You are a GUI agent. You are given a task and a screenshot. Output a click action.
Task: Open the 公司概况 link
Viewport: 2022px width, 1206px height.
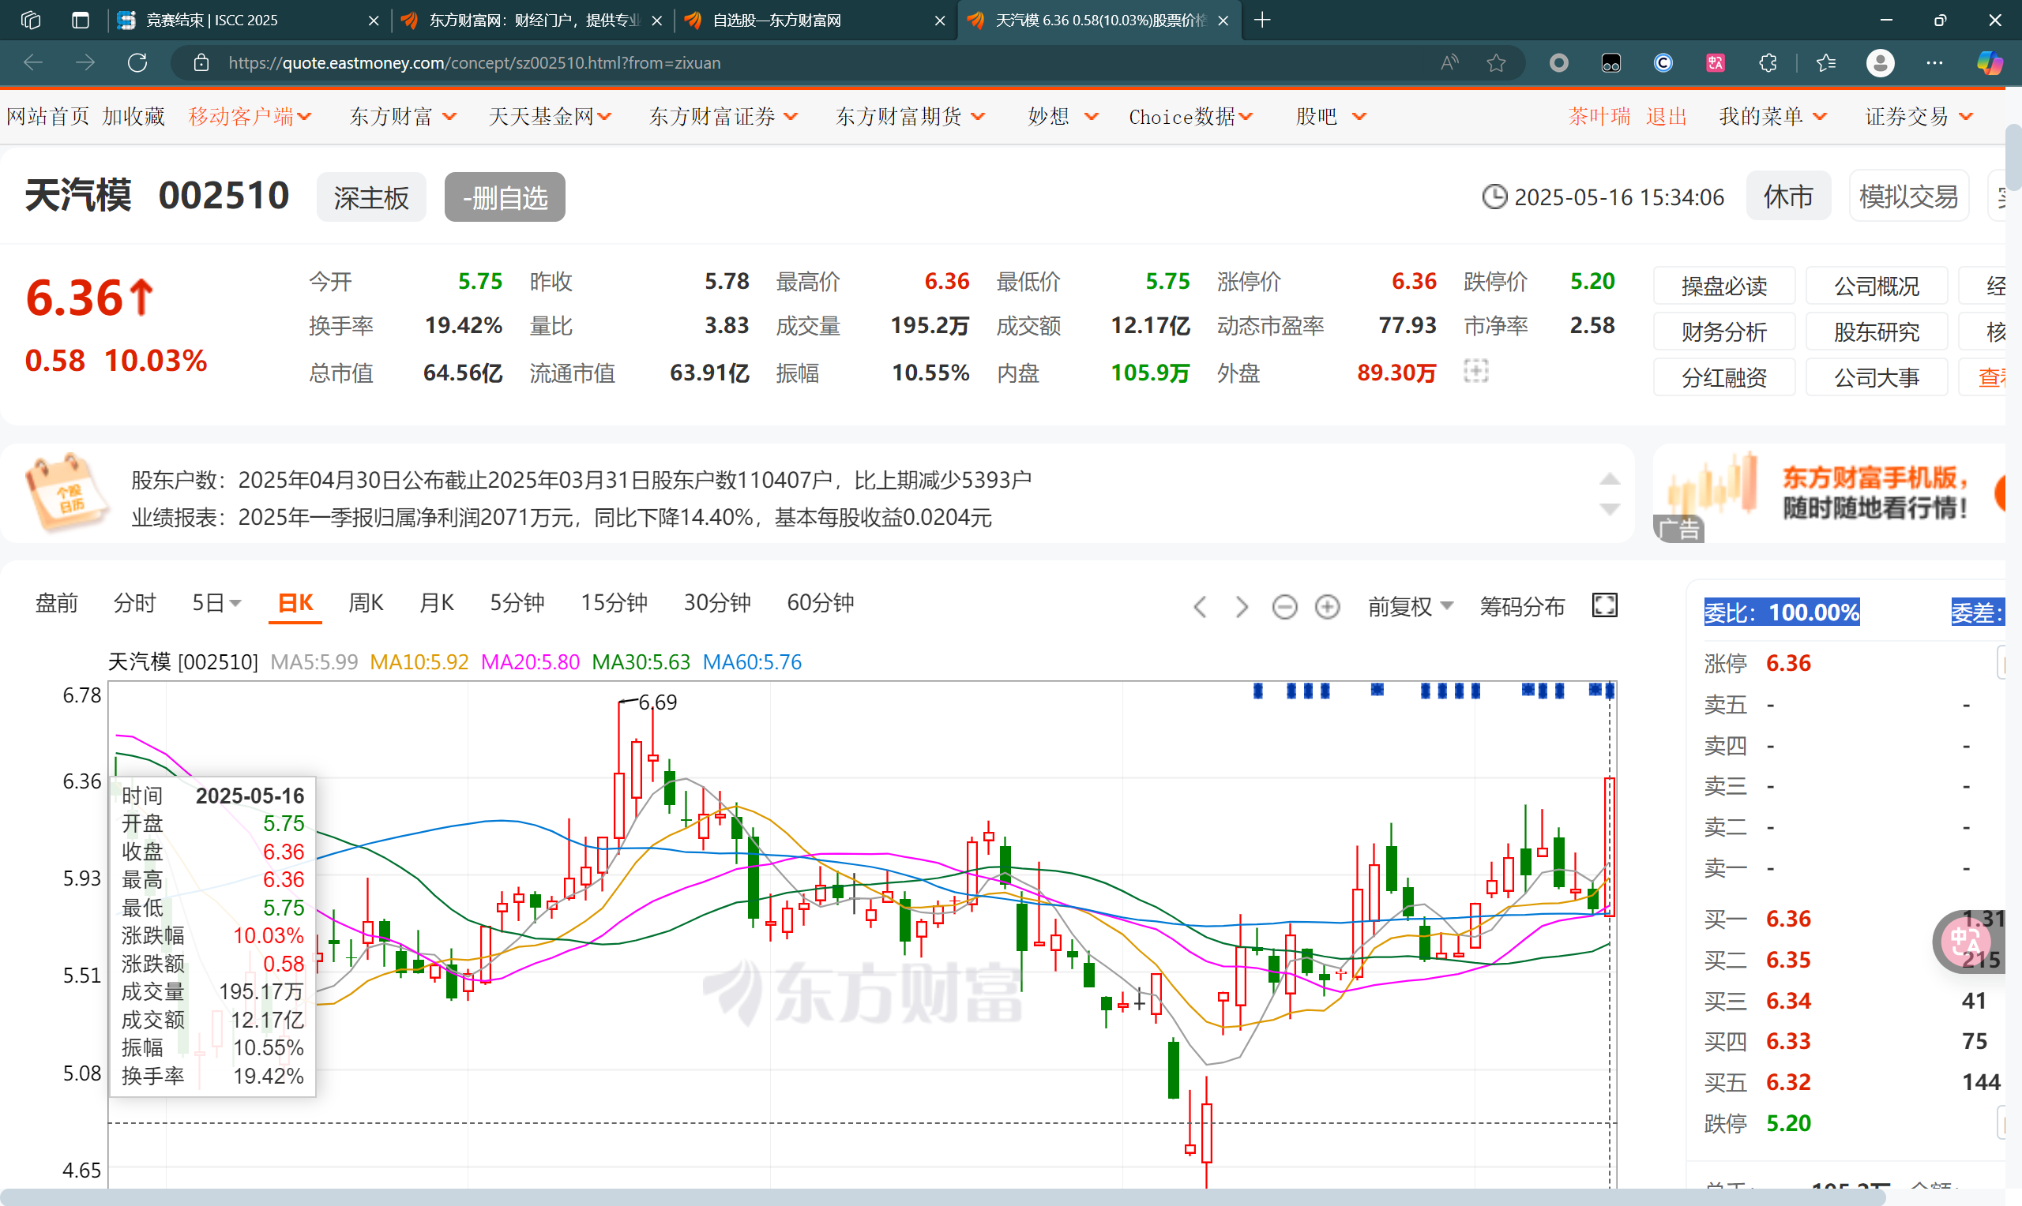coord(1876,286)
